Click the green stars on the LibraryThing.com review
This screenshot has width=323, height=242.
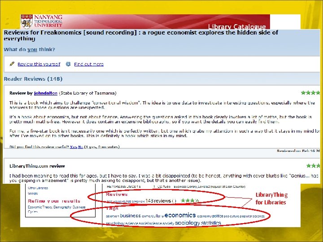(x=313, y=166)
